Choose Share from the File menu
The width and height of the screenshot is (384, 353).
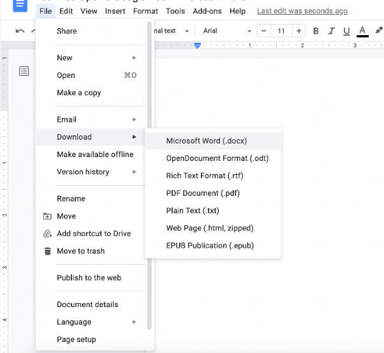click(91, 31)
